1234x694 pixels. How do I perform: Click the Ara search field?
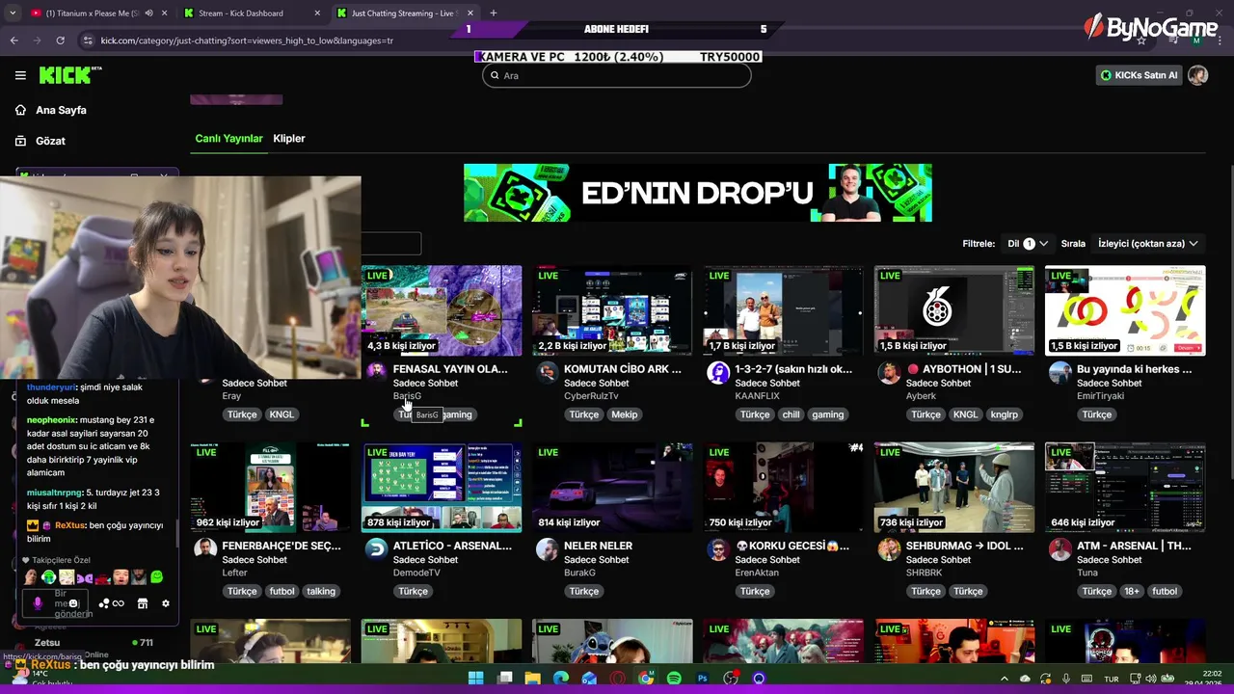coord(617,75)
